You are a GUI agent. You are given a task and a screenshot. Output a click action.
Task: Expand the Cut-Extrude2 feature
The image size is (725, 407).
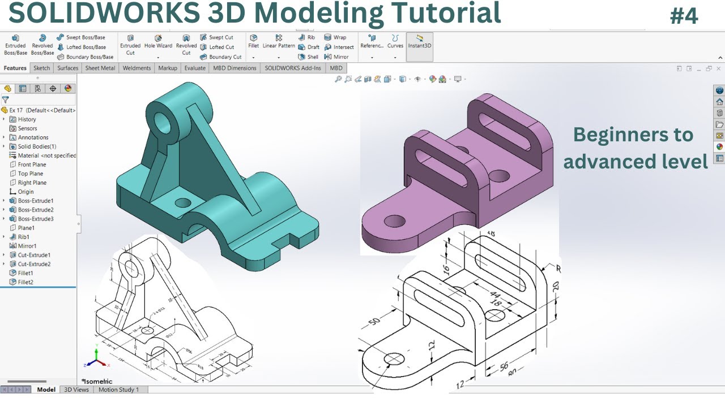[4, 264]
